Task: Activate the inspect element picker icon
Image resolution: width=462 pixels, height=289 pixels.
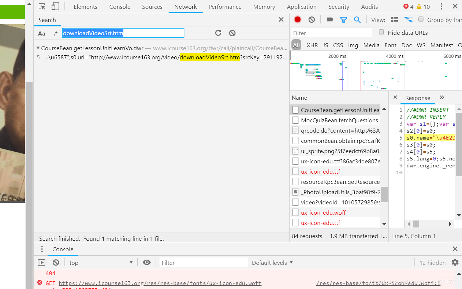Action: point(42,7)
